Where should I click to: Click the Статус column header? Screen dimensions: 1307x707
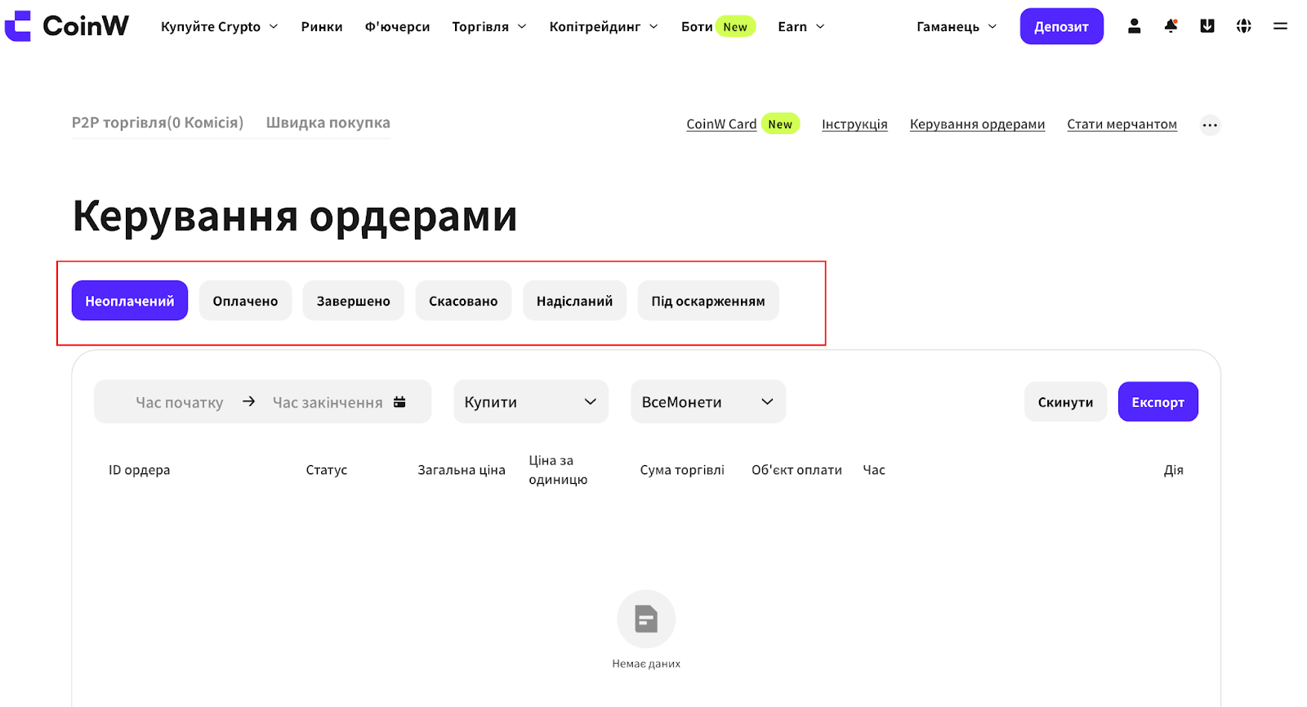pyautogui.click(x=326, y=470)
